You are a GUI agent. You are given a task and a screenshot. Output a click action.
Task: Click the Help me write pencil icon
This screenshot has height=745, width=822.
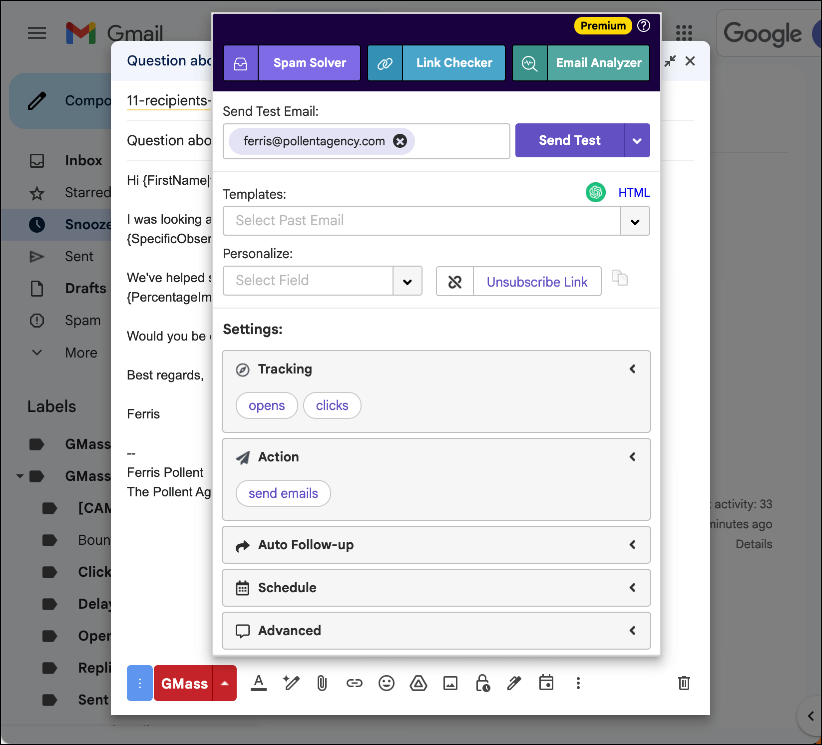[x=291, y=683]
